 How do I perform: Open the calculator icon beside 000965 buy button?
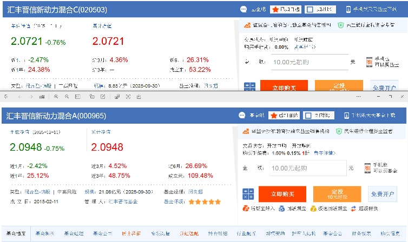pos(248,194)
